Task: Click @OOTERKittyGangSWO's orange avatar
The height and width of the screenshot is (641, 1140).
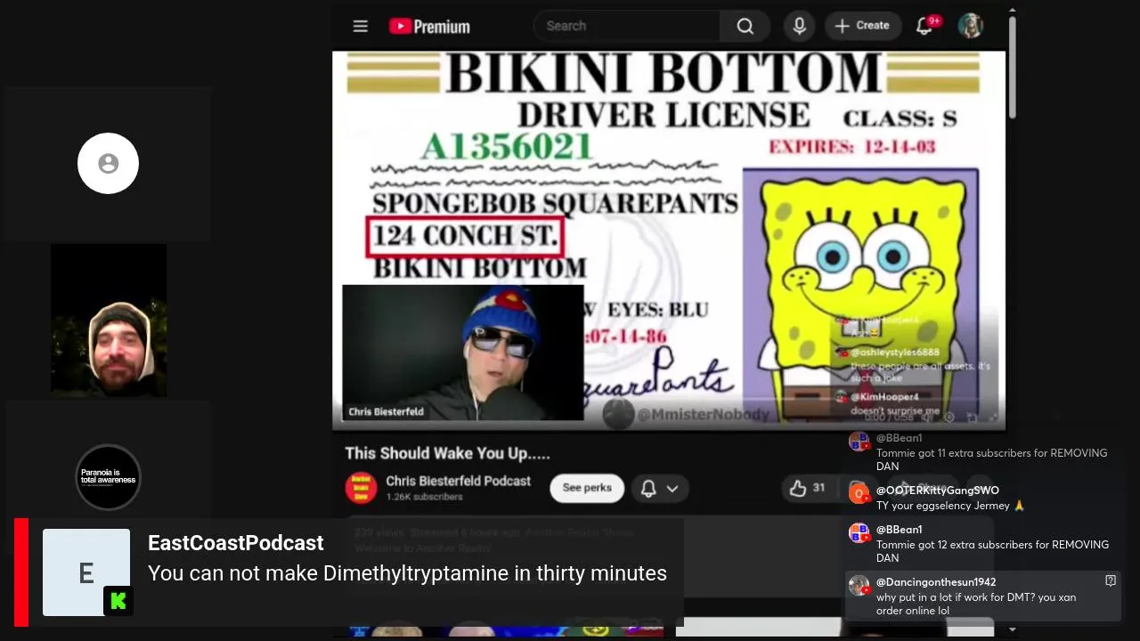Action: click(x=859, y=493)
